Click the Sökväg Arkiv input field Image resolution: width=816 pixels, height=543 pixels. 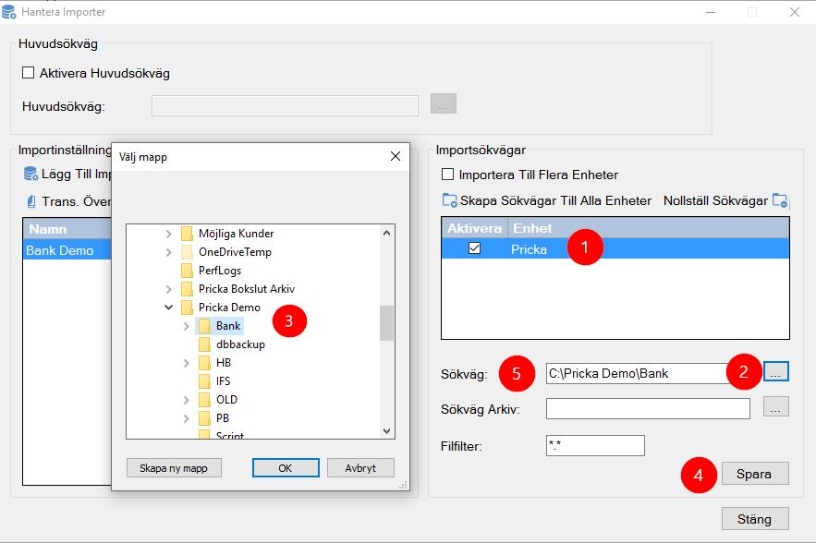tap(648, 409)
